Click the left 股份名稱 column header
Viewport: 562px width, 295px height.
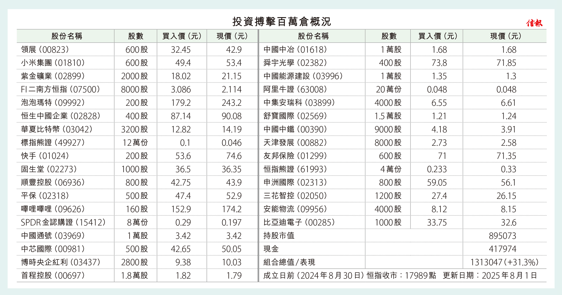click(67, 36)
